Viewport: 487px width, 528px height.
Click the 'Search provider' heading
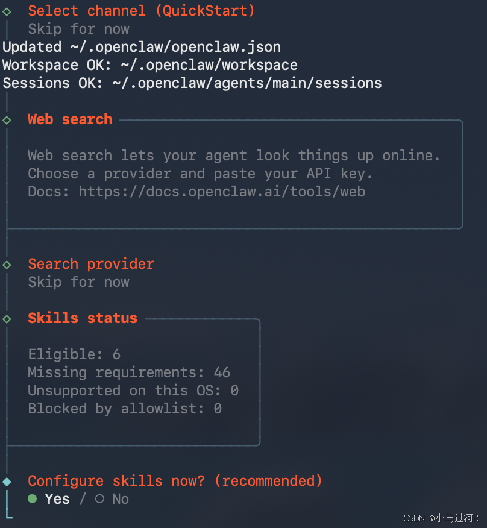91,264
